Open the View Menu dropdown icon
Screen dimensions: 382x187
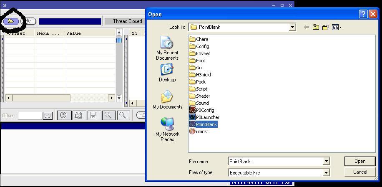337,27
